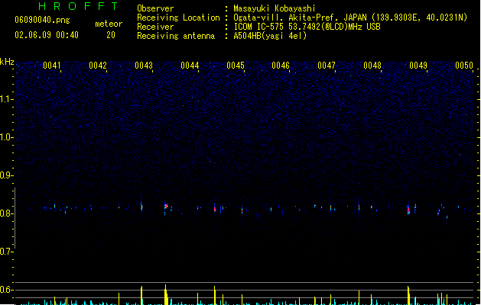The height and width of the screenshot is (305, 481).
Task: Click the meteor label
Action: (109, 24)
